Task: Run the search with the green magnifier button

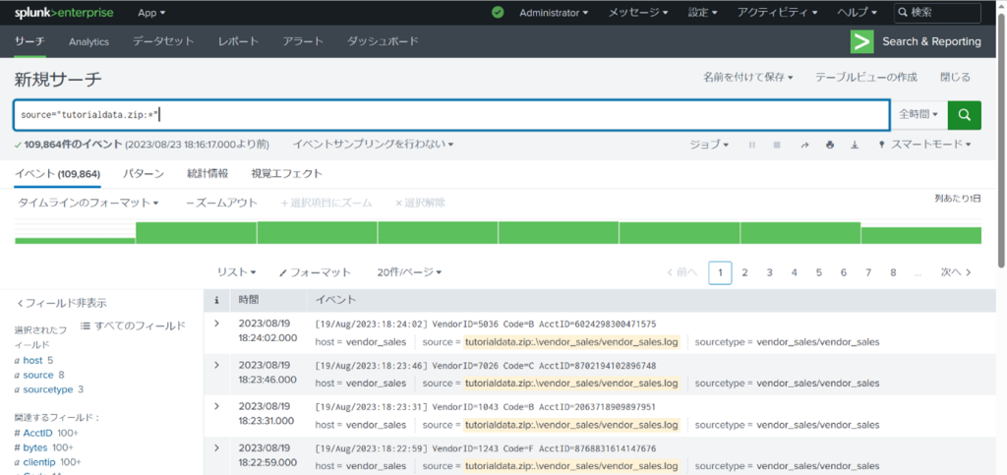Action: click(965, 114)
